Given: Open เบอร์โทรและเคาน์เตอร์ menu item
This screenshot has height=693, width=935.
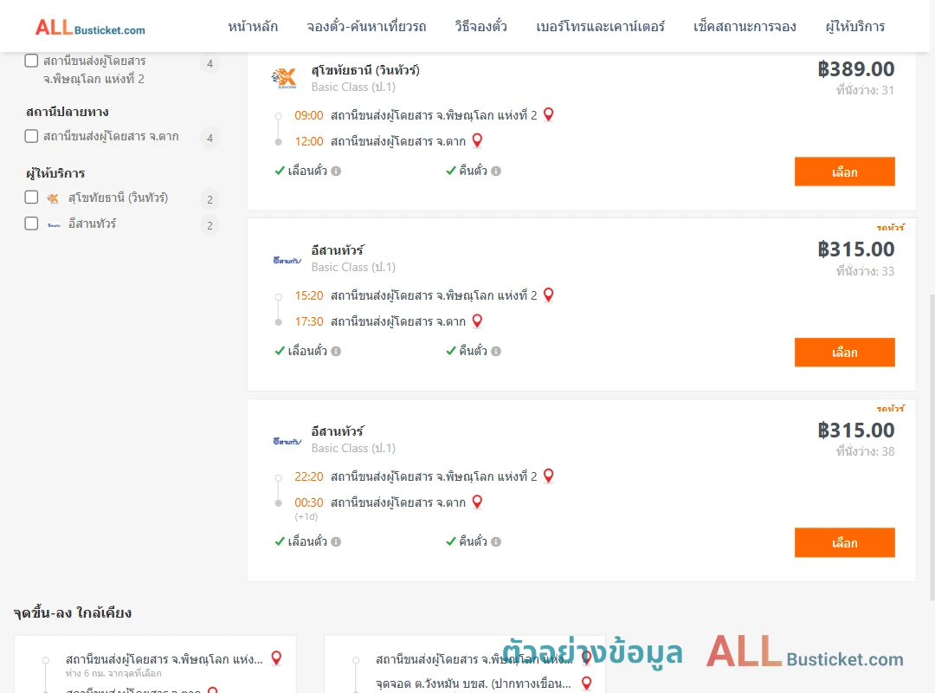Looking at the screenshot, I should click(600, 26).
